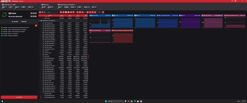Check the GPU Temperature row checkbox
Viewport: 247px width, 103px height.
click(x=41, y=23)
